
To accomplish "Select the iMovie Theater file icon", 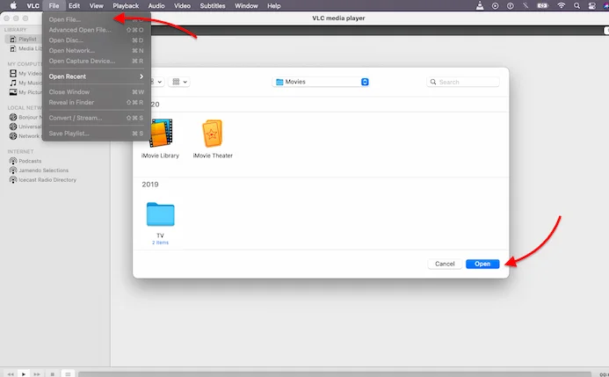I will (x=213, y=134).
